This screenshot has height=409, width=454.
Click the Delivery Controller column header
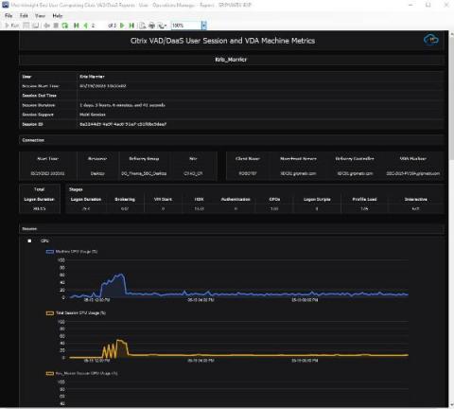pos(355,159)
